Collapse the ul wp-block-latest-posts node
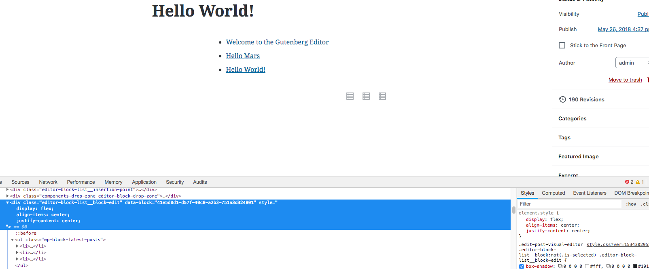The height and width of the screenshot is (269, 649). pyautogui.click(x=13, y=240)
